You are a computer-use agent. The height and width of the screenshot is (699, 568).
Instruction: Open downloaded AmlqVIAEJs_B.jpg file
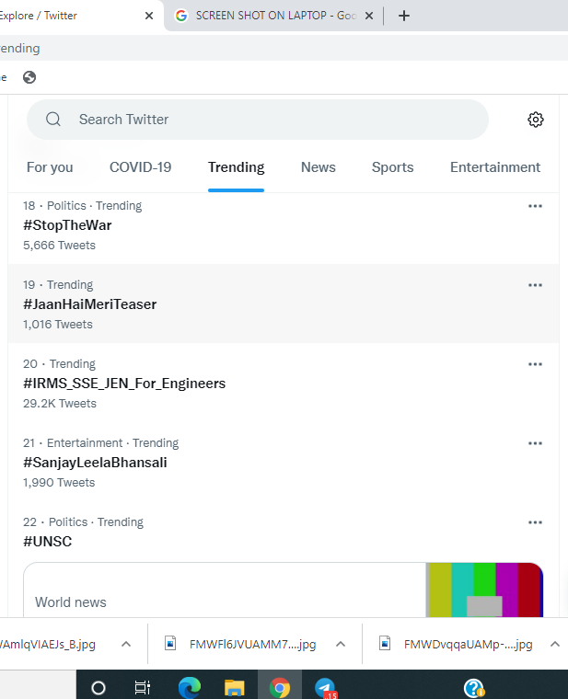48,644
